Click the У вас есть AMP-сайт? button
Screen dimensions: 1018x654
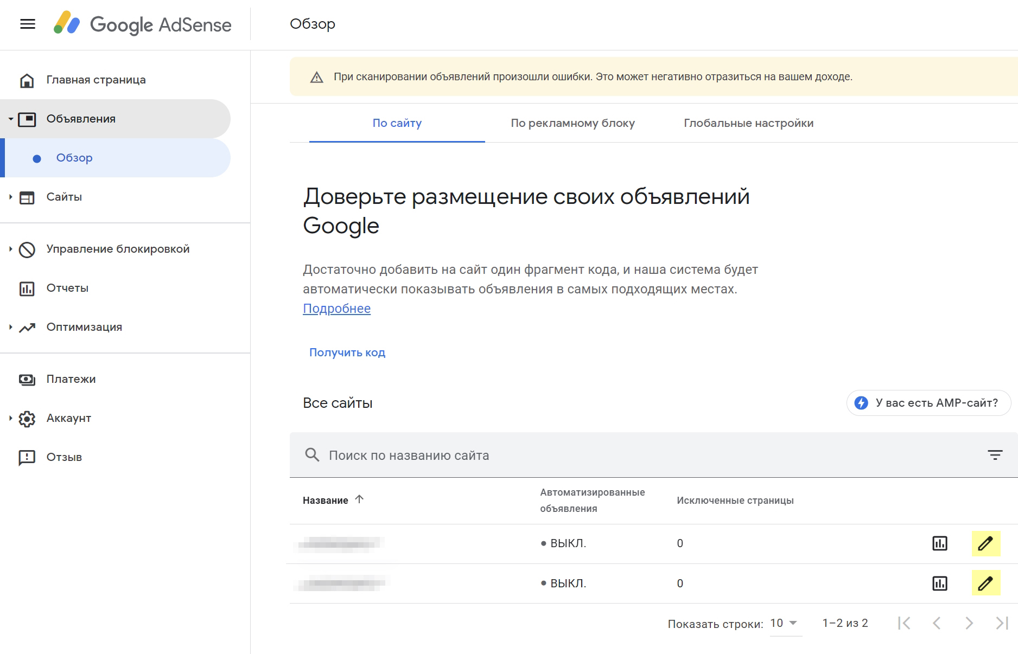point(928,403)
